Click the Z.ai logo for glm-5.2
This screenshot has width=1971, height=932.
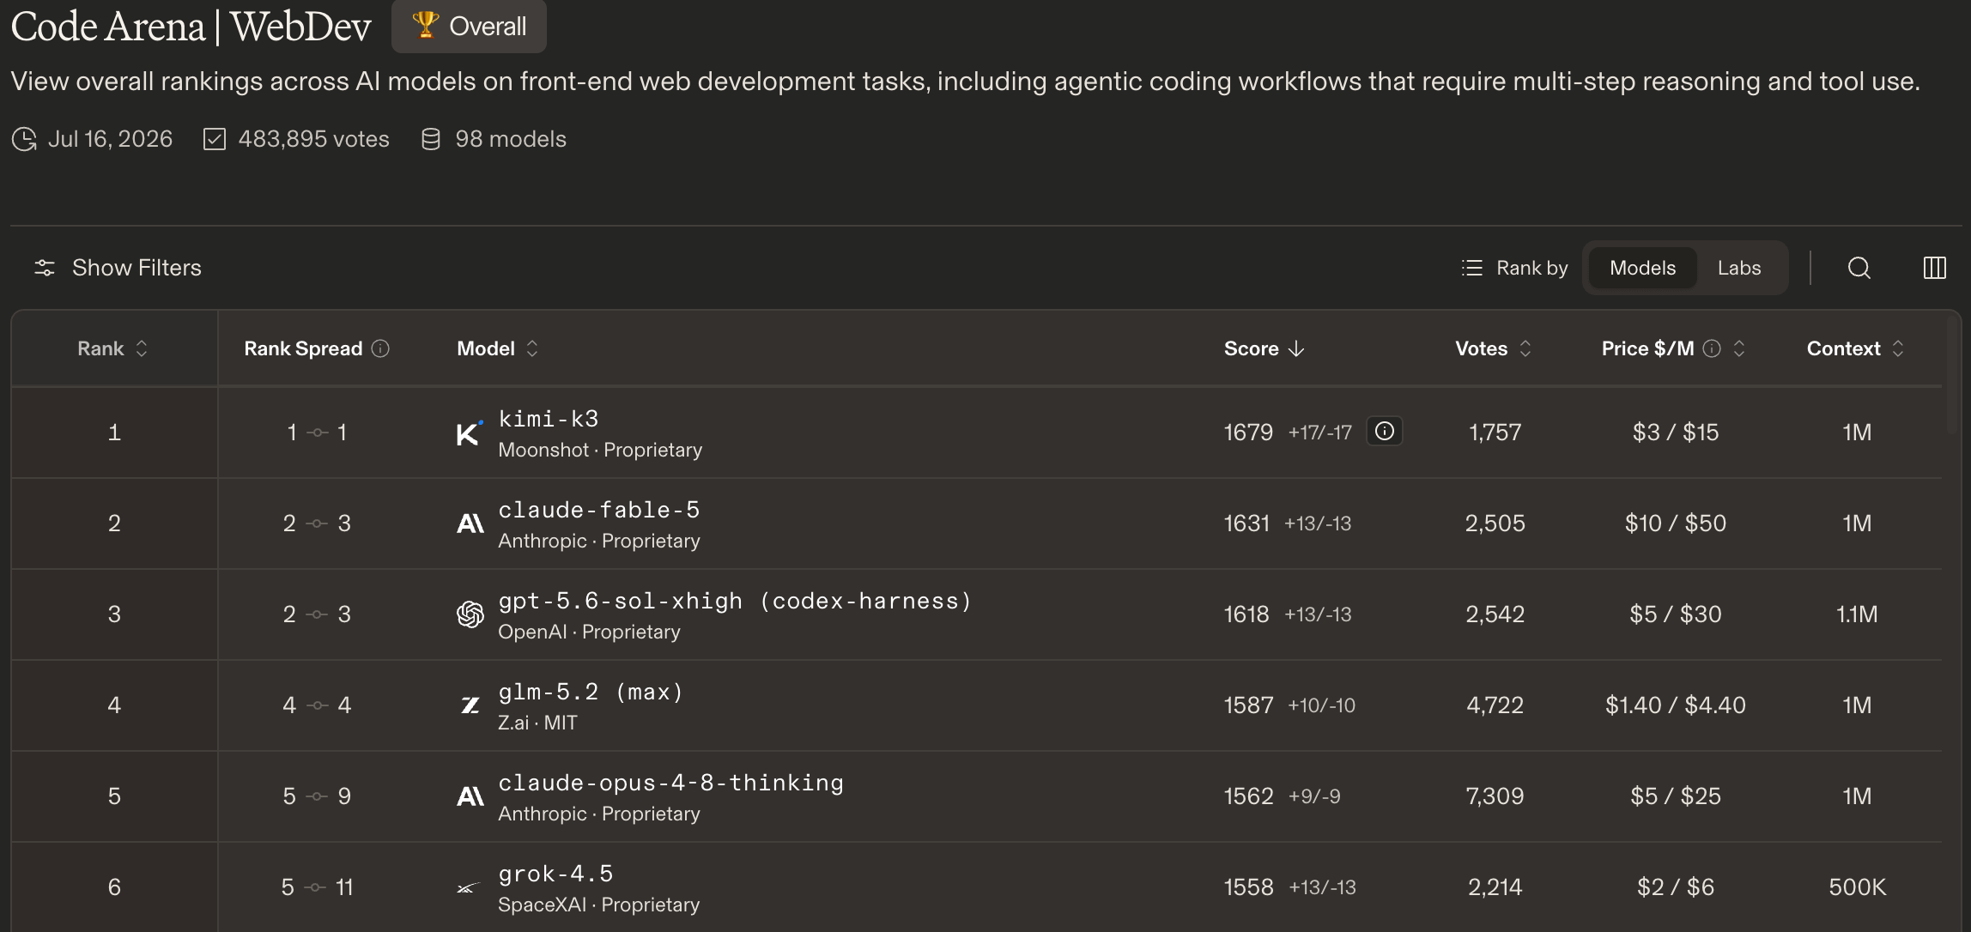click(x=470, y=705)
